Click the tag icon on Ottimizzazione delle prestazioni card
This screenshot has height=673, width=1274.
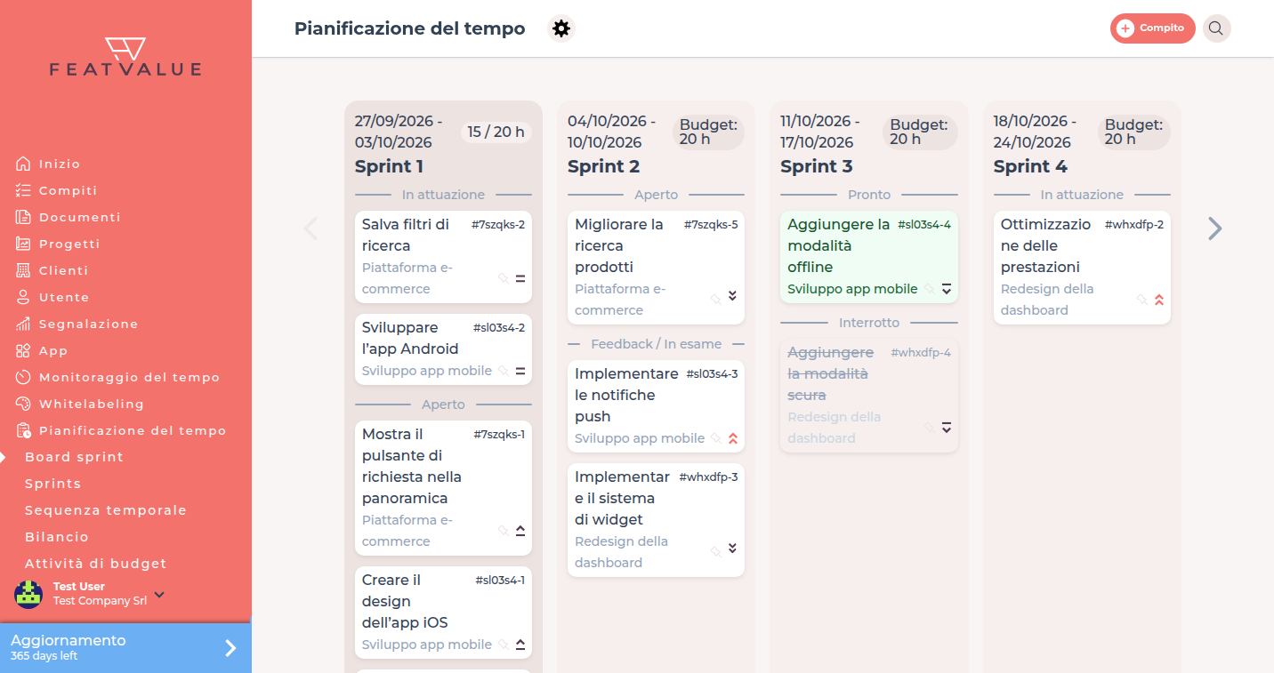coord(1141,300)
